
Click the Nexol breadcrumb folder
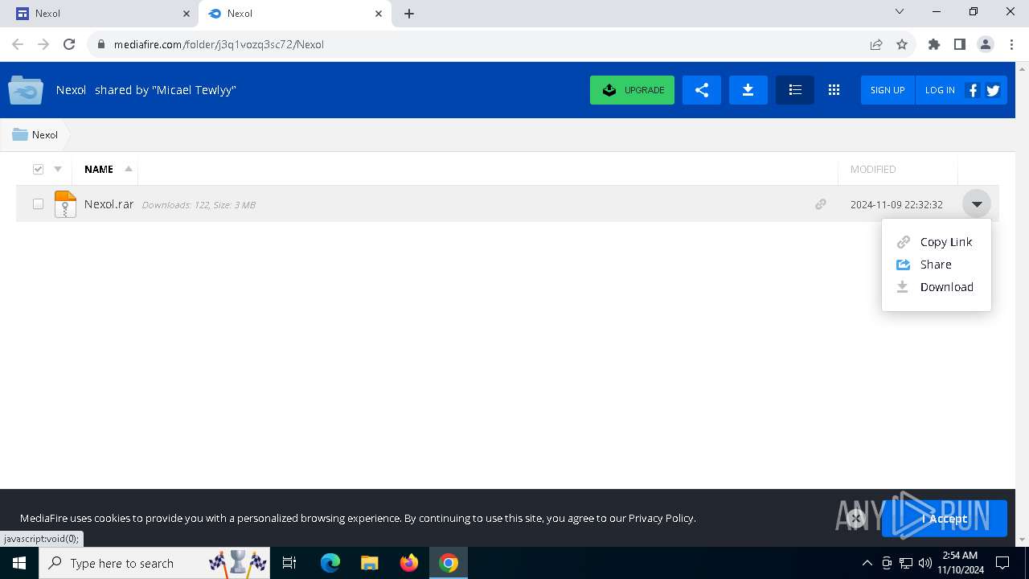tap(35, 135)
